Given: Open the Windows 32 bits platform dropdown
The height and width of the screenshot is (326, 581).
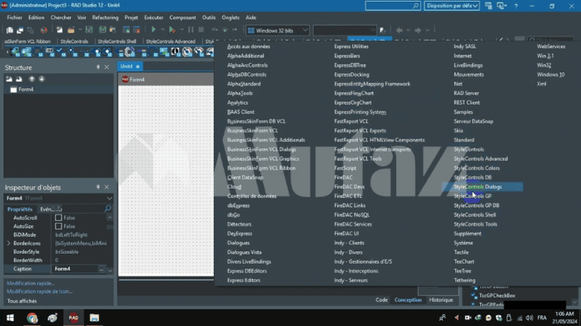Looking at the screenshot, I should coord(305,30).
